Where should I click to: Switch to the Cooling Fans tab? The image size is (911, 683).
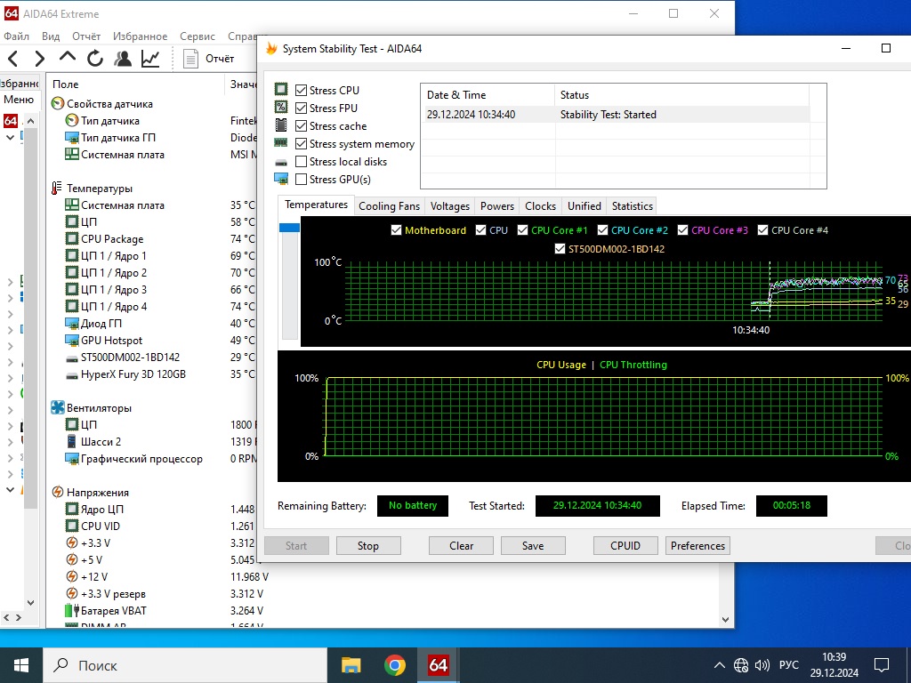(389, 206)
